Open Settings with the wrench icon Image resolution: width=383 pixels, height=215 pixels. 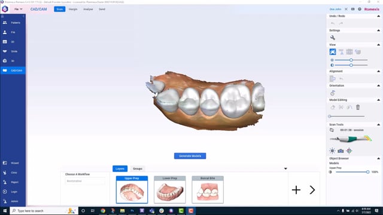[333, 38]
